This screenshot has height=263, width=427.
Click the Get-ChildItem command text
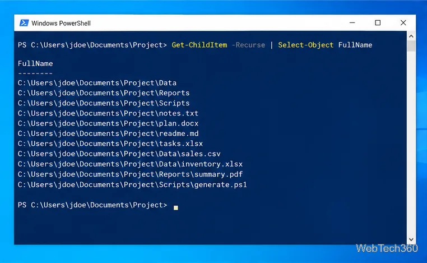click(x=199, y=45)
